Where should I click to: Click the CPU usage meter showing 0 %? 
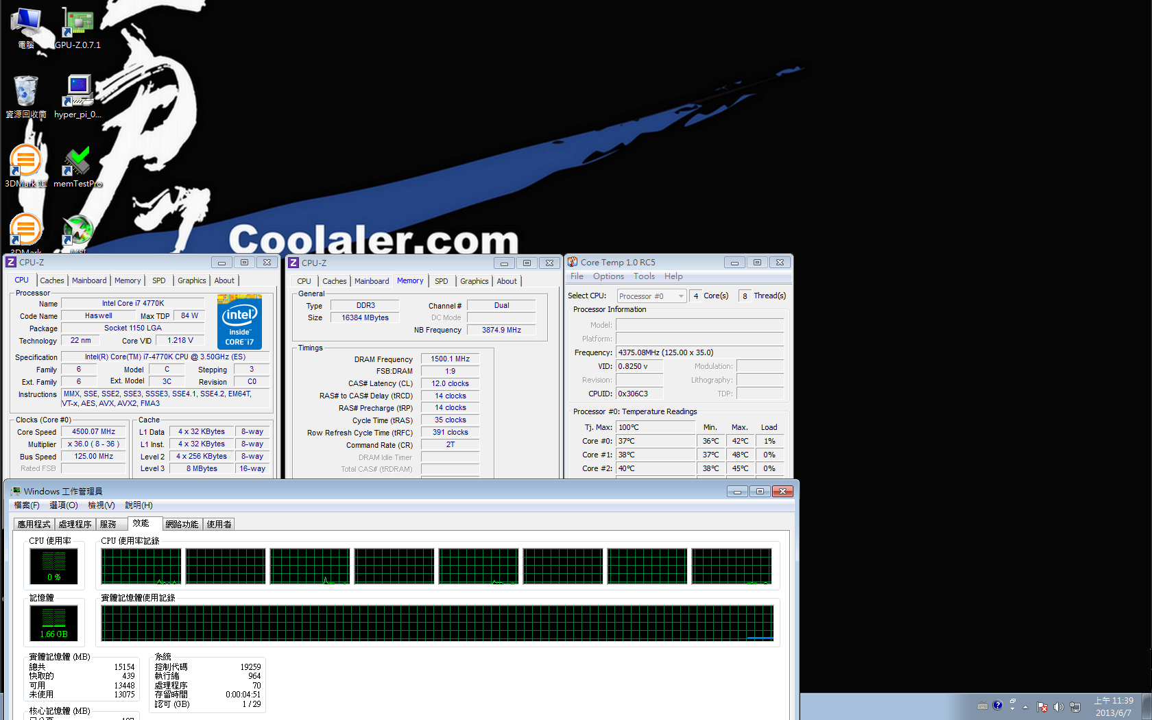53,566
